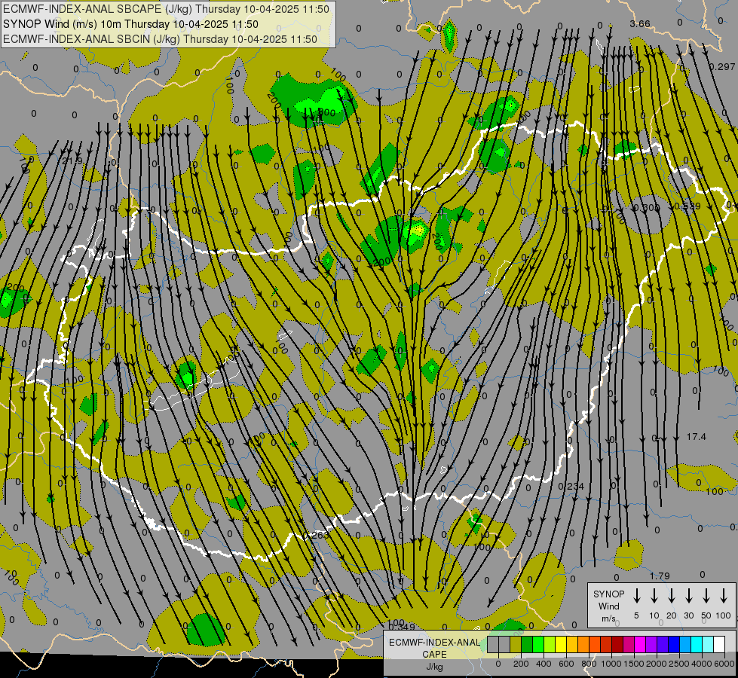Click the 2000 tick label on CAPE scale
This screenshot has height=678, width=738.
click(x=657, y=664)
